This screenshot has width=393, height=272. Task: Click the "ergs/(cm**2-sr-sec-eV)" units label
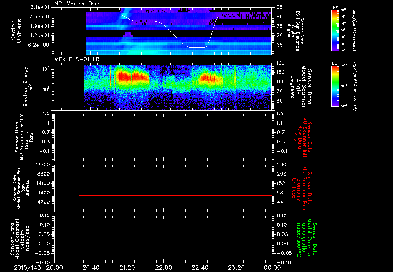pyautogui.click(x=355, y=86)
